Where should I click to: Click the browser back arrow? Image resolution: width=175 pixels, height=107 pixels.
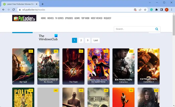tap(3, 10)
